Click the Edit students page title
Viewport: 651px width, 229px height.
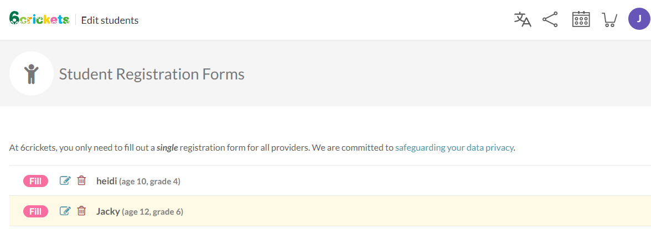(x=110, y=20)
